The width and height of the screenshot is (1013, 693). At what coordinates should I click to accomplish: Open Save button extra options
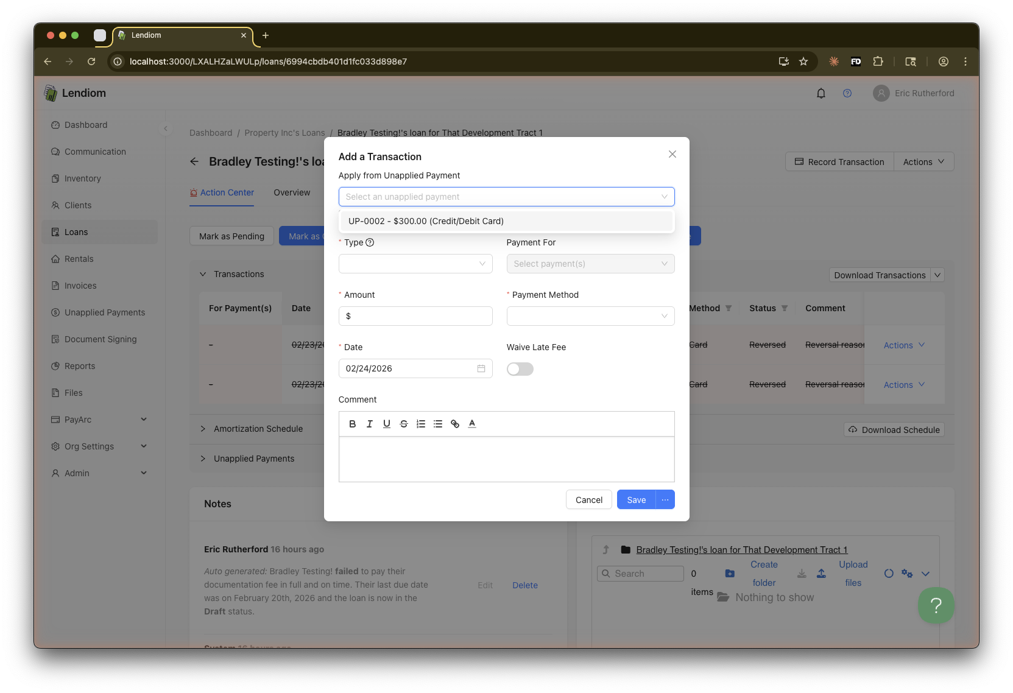click(665, 500)
